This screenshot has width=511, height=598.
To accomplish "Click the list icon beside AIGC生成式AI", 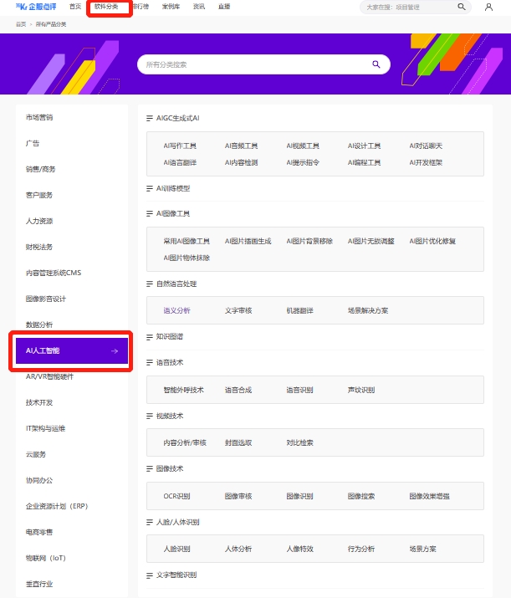I will [150, 119].
